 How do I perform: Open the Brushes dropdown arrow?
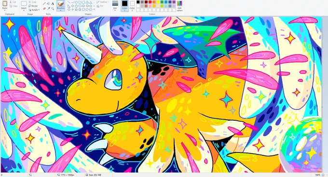tap(61, 10)
